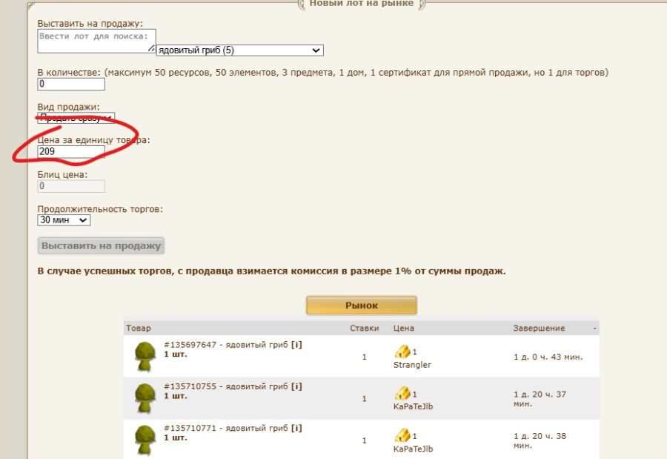Click gold icon in lot #135710755 row
667x459 pixels.
click(x=402, y=393)
